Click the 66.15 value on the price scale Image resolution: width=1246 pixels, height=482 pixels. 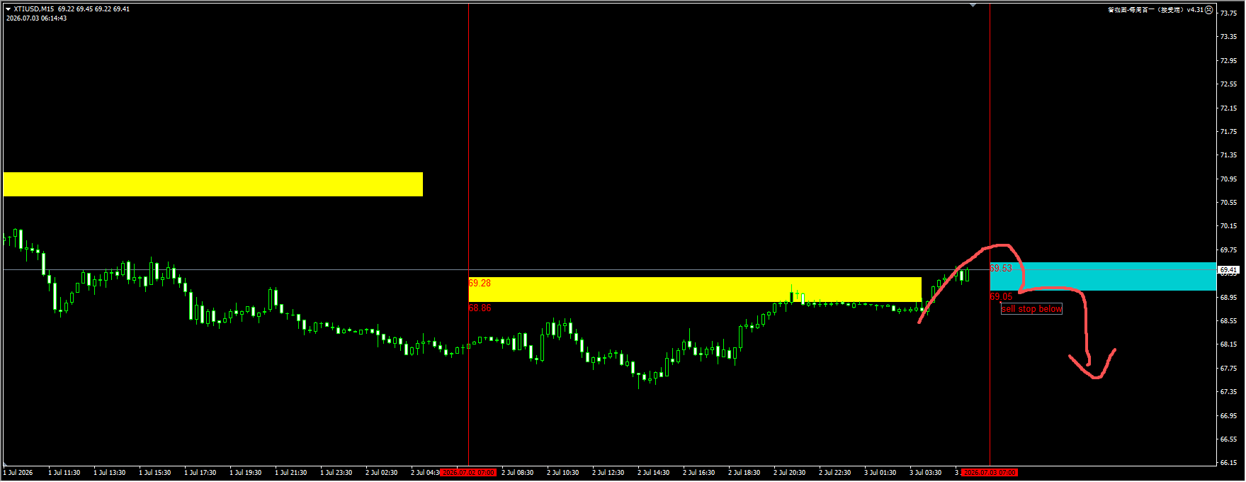tap(1228, 463)
